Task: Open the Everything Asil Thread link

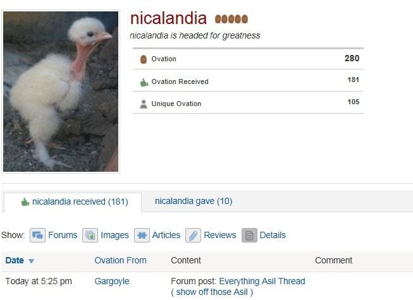Action: pos(262,281)
